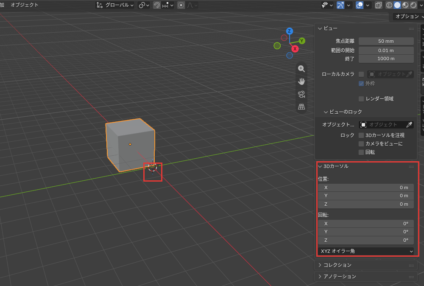Toggle the viewport gizmos button
The image size is (424, 286).
click(340, 5)
